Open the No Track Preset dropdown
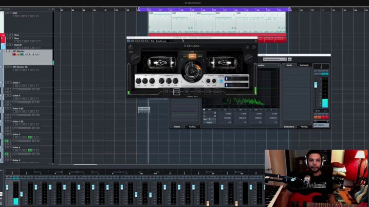The image size is (369, 207). click(275, 59)
